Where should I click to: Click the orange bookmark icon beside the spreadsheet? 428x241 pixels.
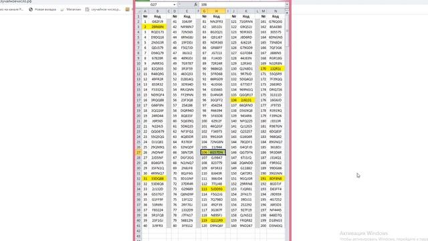pos(128,9)
